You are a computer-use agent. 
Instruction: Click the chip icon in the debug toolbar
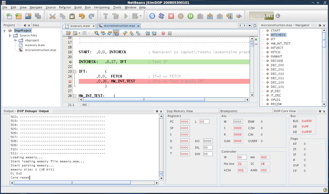click(239, 16)
